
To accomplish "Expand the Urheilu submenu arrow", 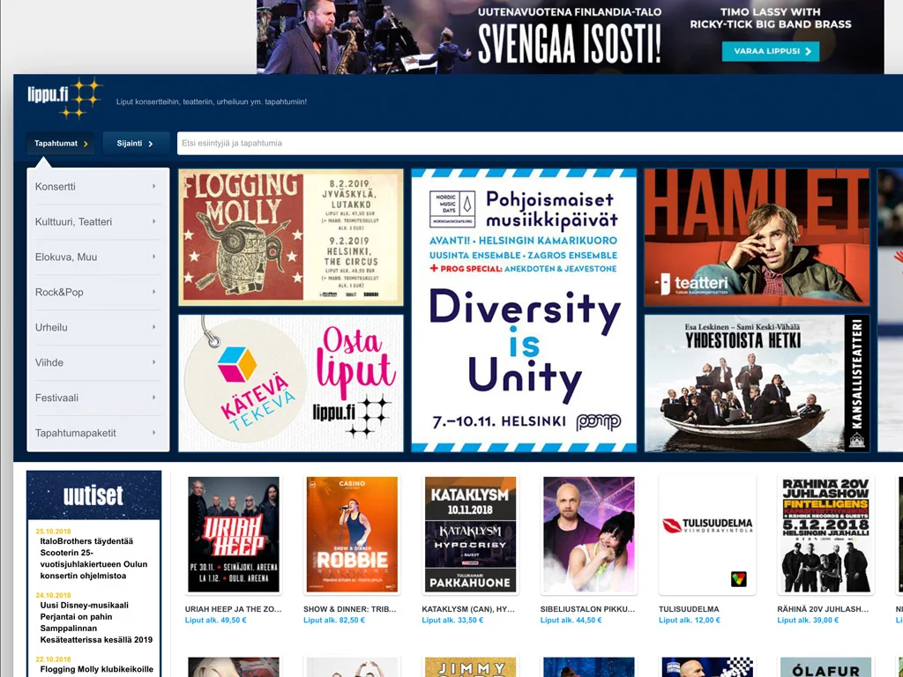I will tap(153, 326).
